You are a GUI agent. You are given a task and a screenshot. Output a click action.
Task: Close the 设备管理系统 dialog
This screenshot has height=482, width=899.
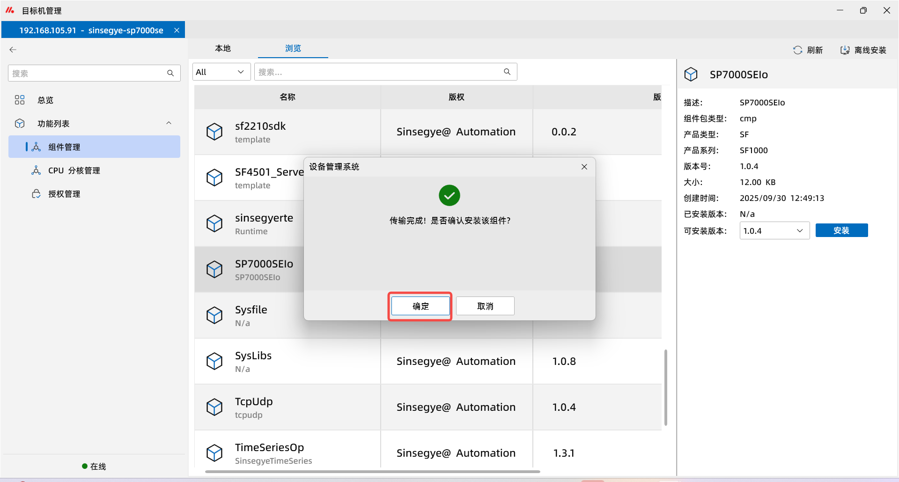click(x=584, y=167)
